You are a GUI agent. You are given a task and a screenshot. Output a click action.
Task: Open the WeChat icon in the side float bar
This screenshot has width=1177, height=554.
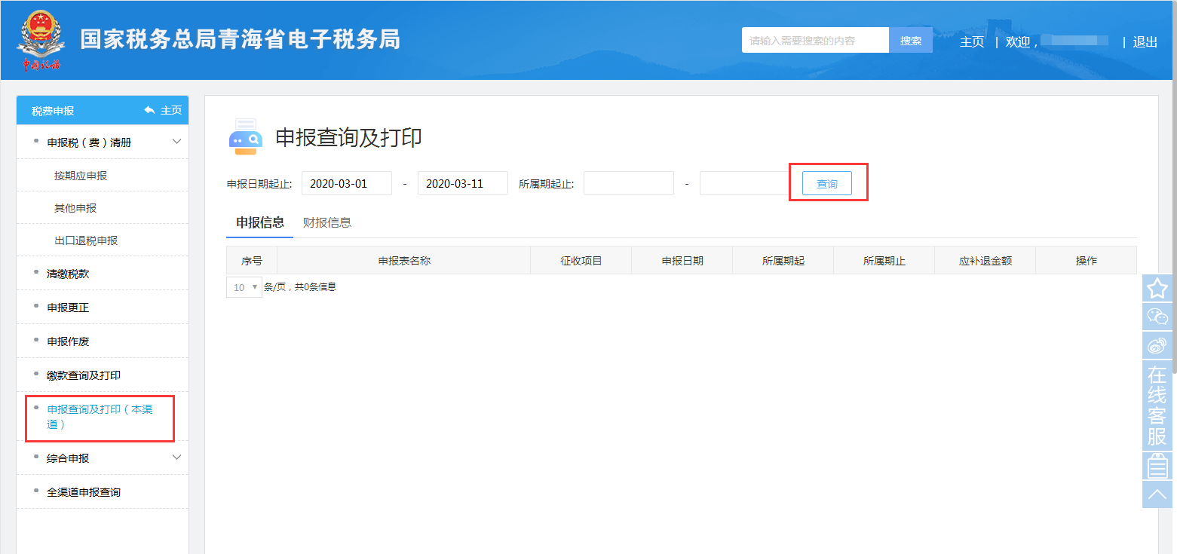pyautogui.click(x=1157, y=317)
